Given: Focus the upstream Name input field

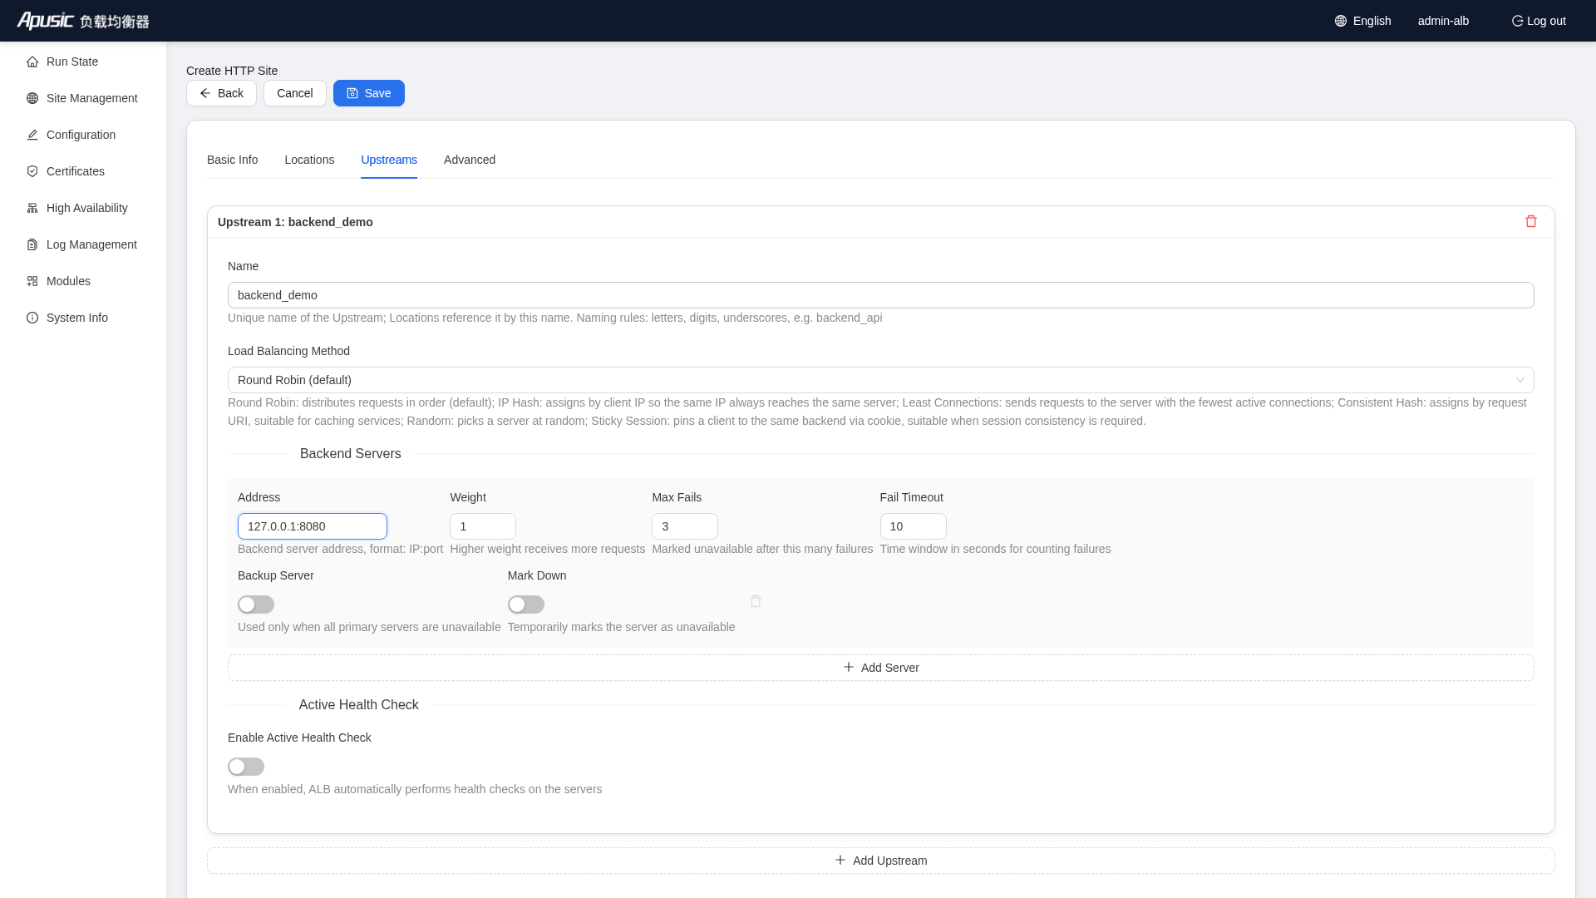Looking at the screenshot, I should point(881,295).
